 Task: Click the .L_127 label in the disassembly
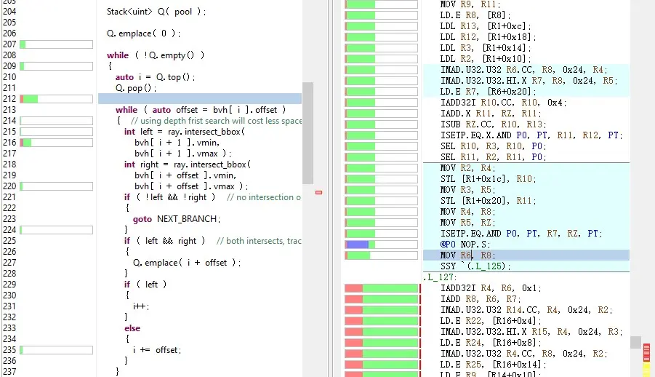tap(439, 277)
